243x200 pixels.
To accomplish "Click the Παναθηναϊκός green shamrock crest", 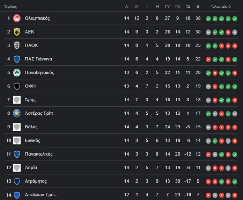I will pos(17,73).
